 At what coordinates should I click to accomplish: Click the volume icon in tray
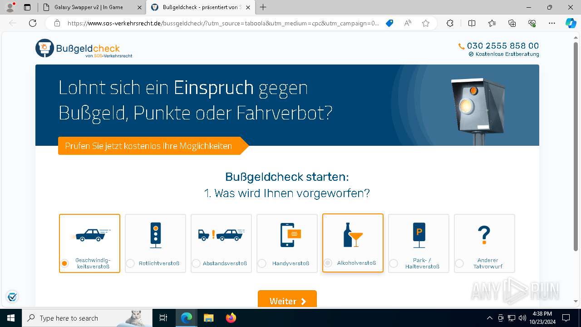point(522,318)
